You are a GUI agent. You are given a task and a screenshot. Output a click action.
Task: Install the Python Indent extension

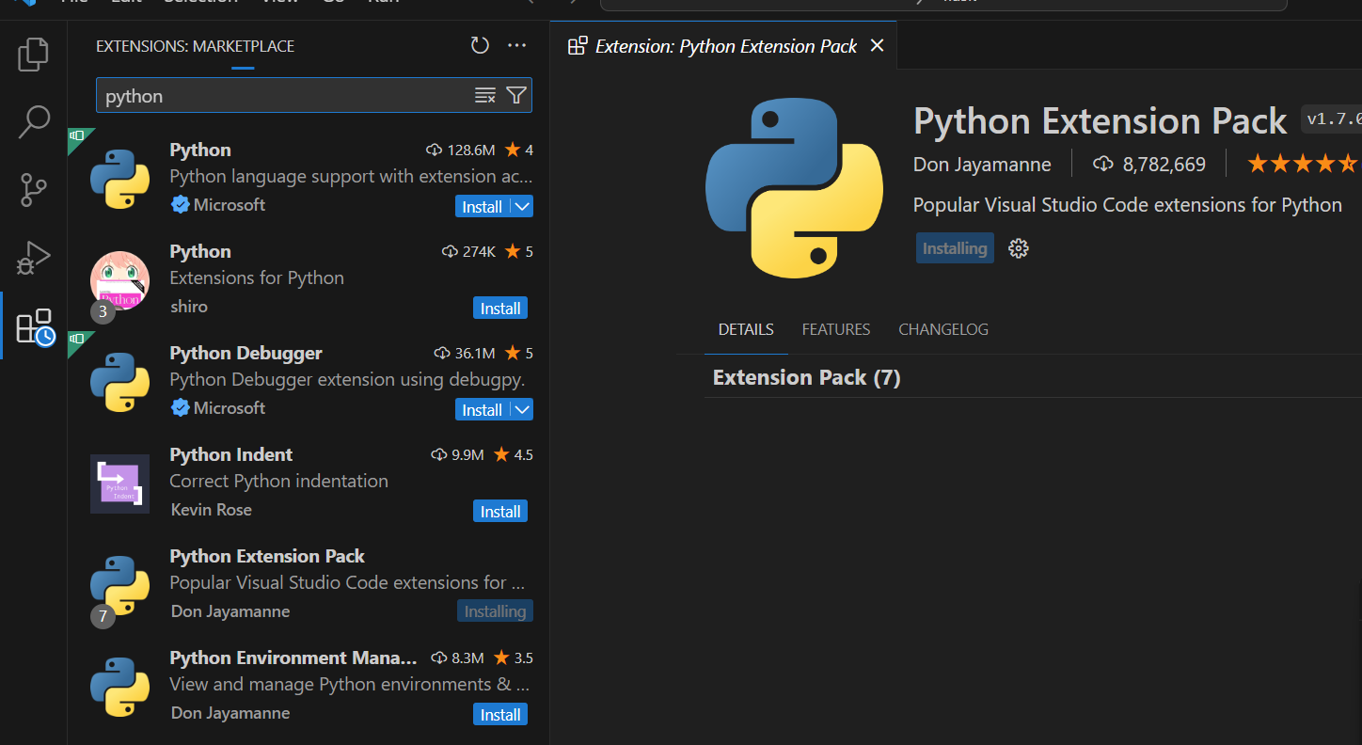(500, 512)
